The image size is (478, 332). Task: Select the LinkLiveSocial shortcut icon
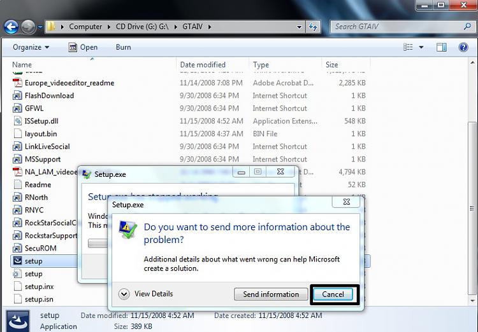tap(18, 146)
